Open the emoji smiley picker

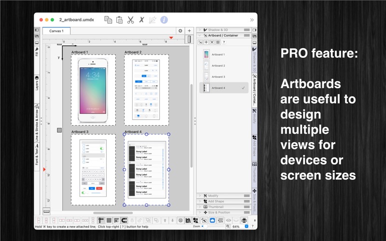pos(180,220)
